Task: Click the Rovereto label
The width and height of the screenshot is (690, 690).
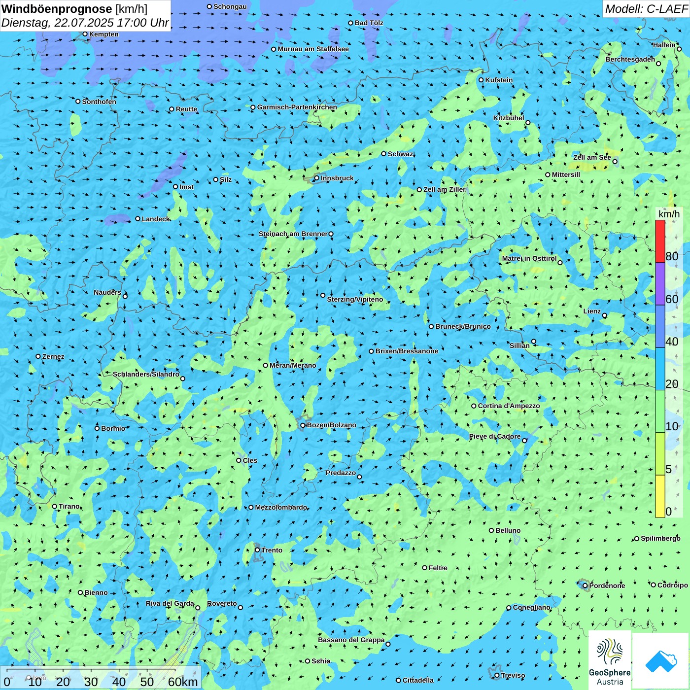Action: coord(222,603)
